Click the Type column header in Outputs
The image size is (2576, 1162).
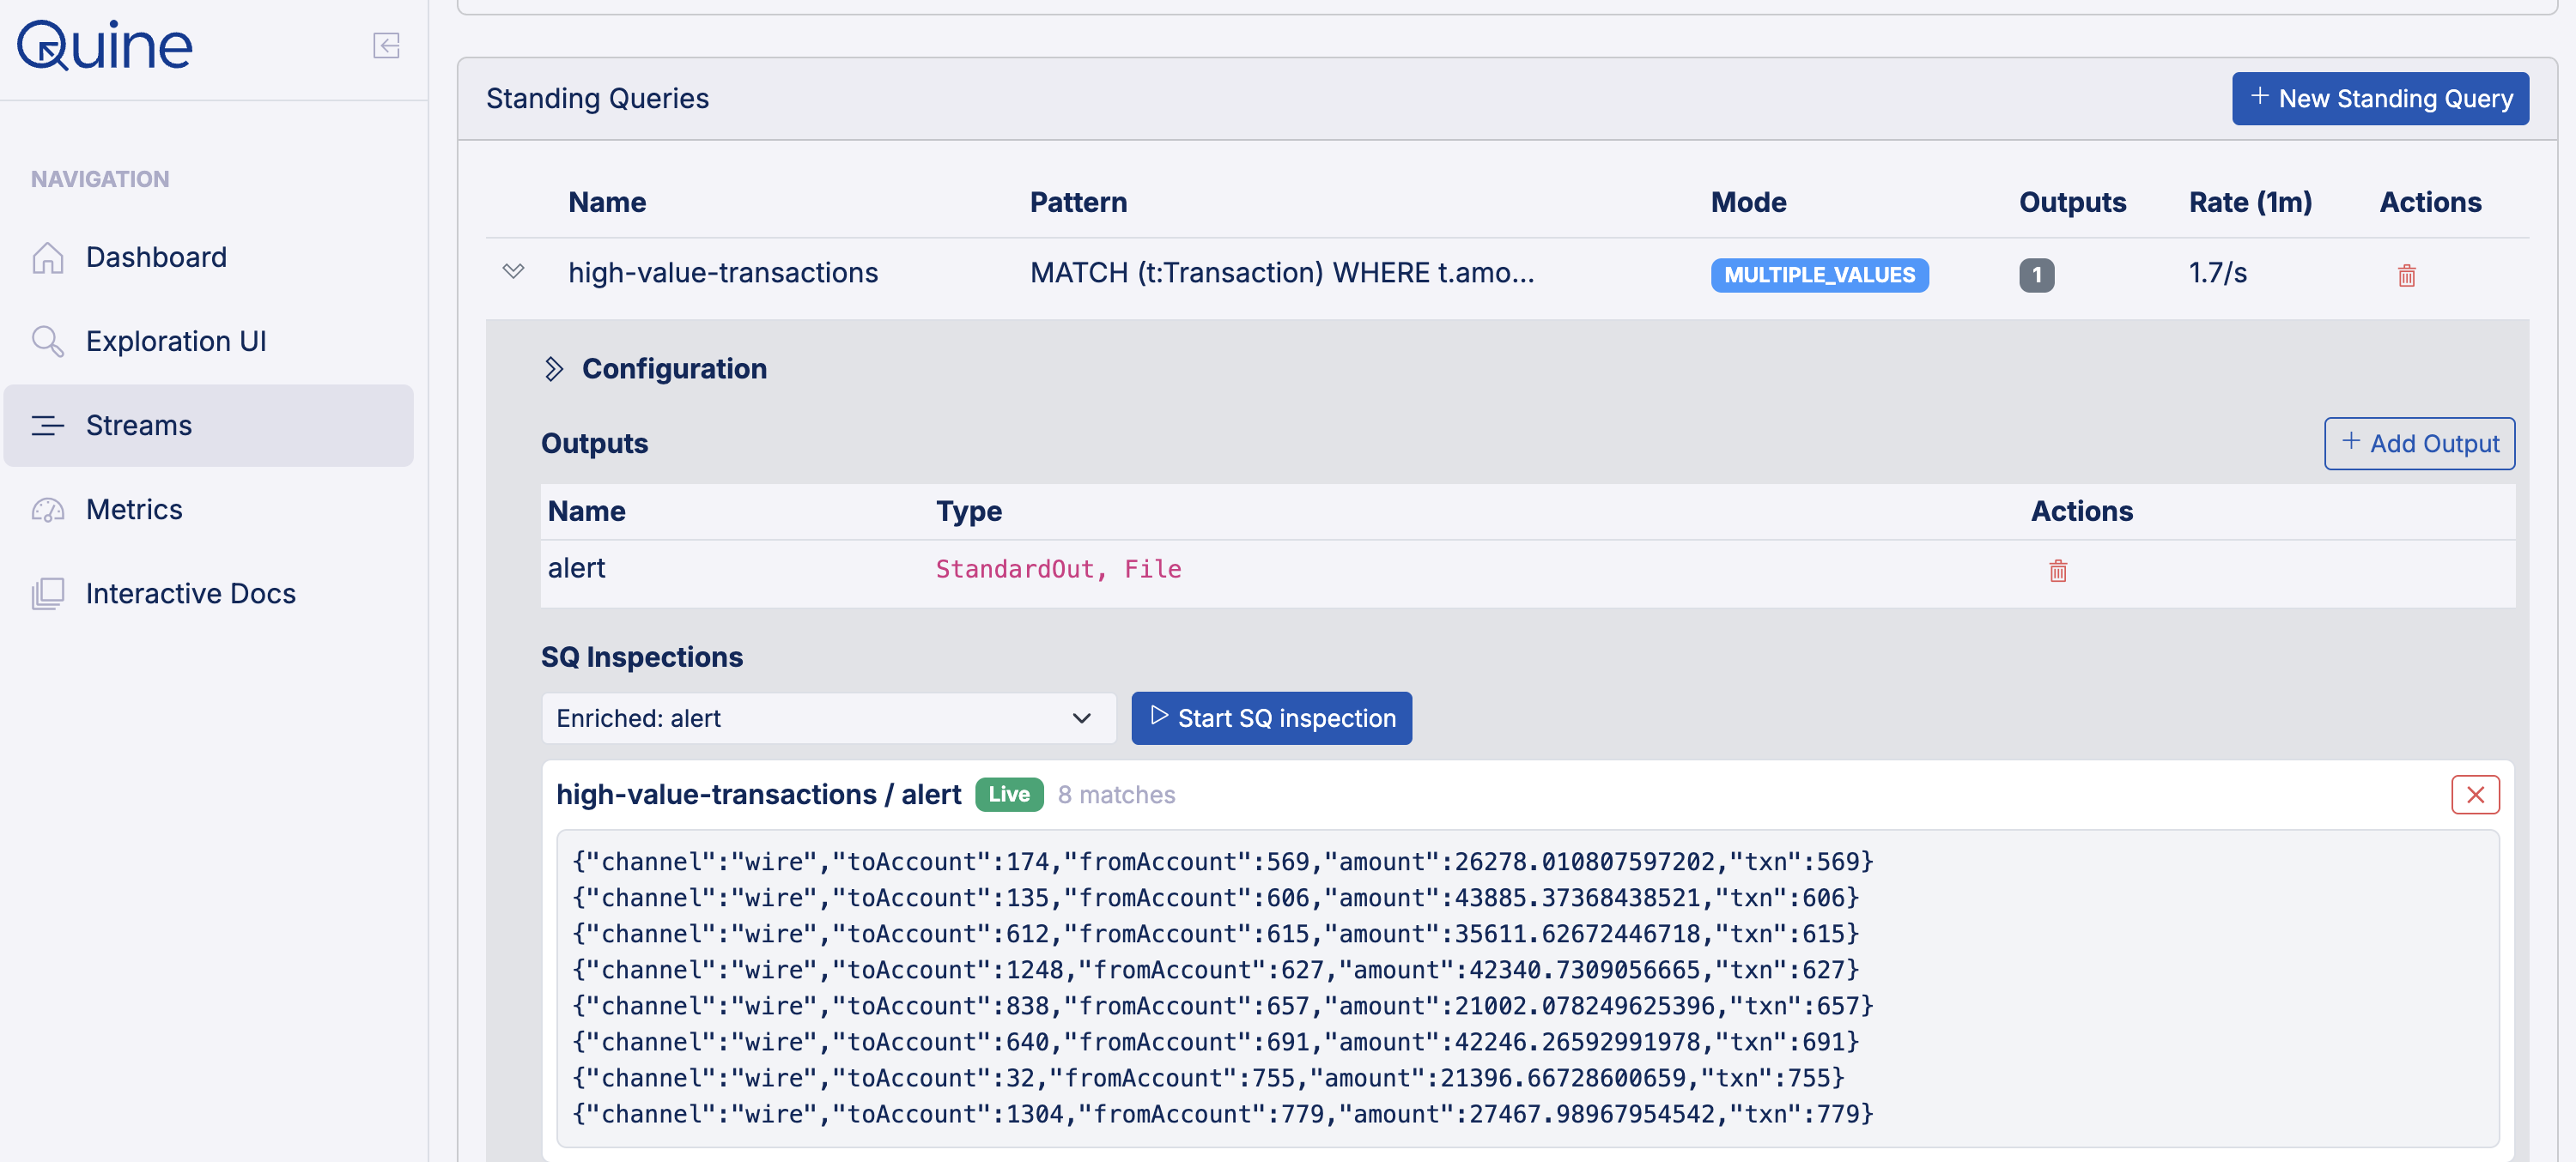968,511
